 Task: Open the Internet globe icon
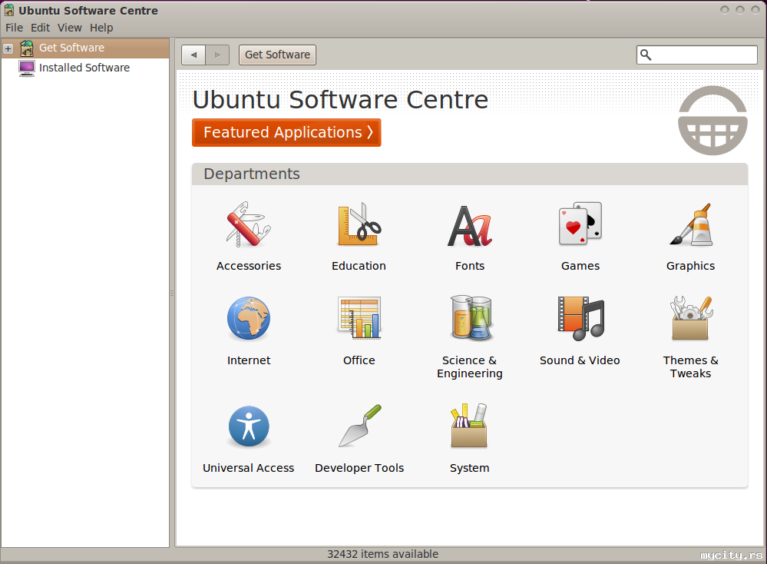(249, 319)
